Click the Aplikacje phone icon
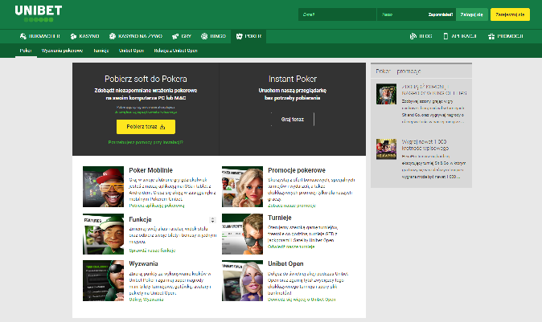Image resolution: width=542 pixels, height=322 pixels. click(x=446, y=36)
